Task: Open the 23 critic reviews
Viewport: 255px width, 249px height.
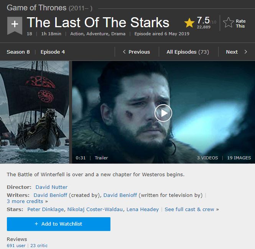Action: (39, 246)
